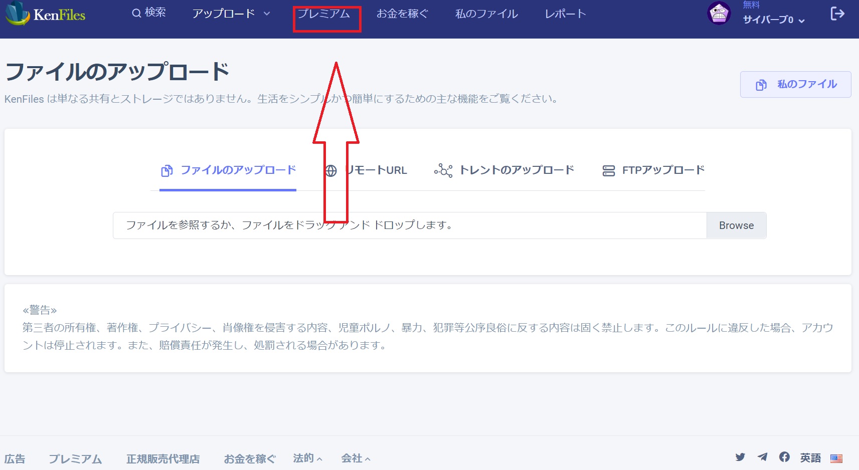859x470 pixels.
Task: Click the Browse button
Action: [736, 225]
